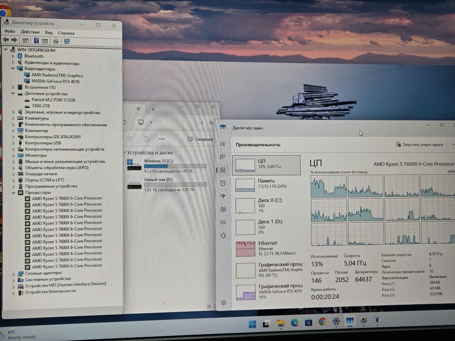Open Users icon in Task Manager sidebar
This screenshot has width=455, height=341.
(x=223, y=209)
